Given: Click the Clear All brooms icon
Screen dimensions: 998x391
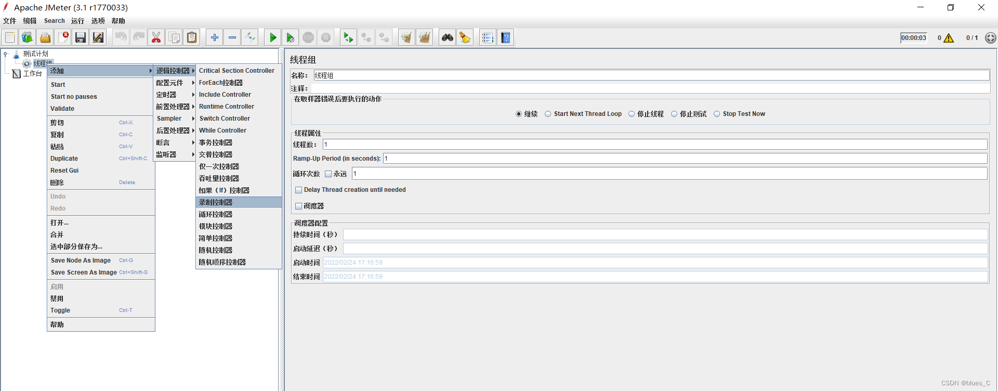Looking at the screenshot, I should point(424,37).
